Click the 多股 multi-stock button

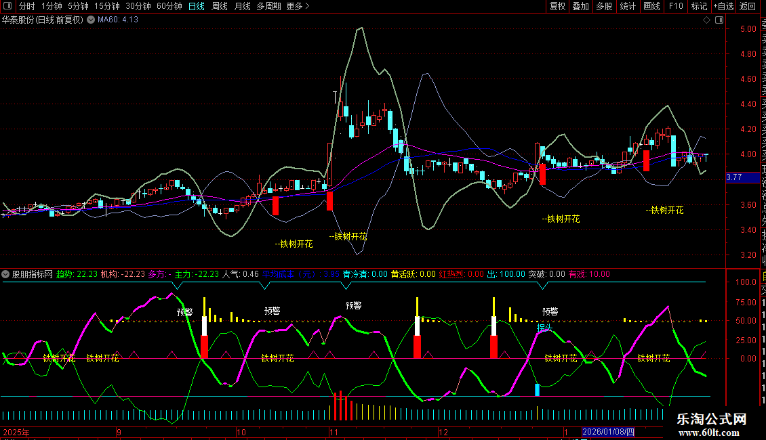point(604,6)
